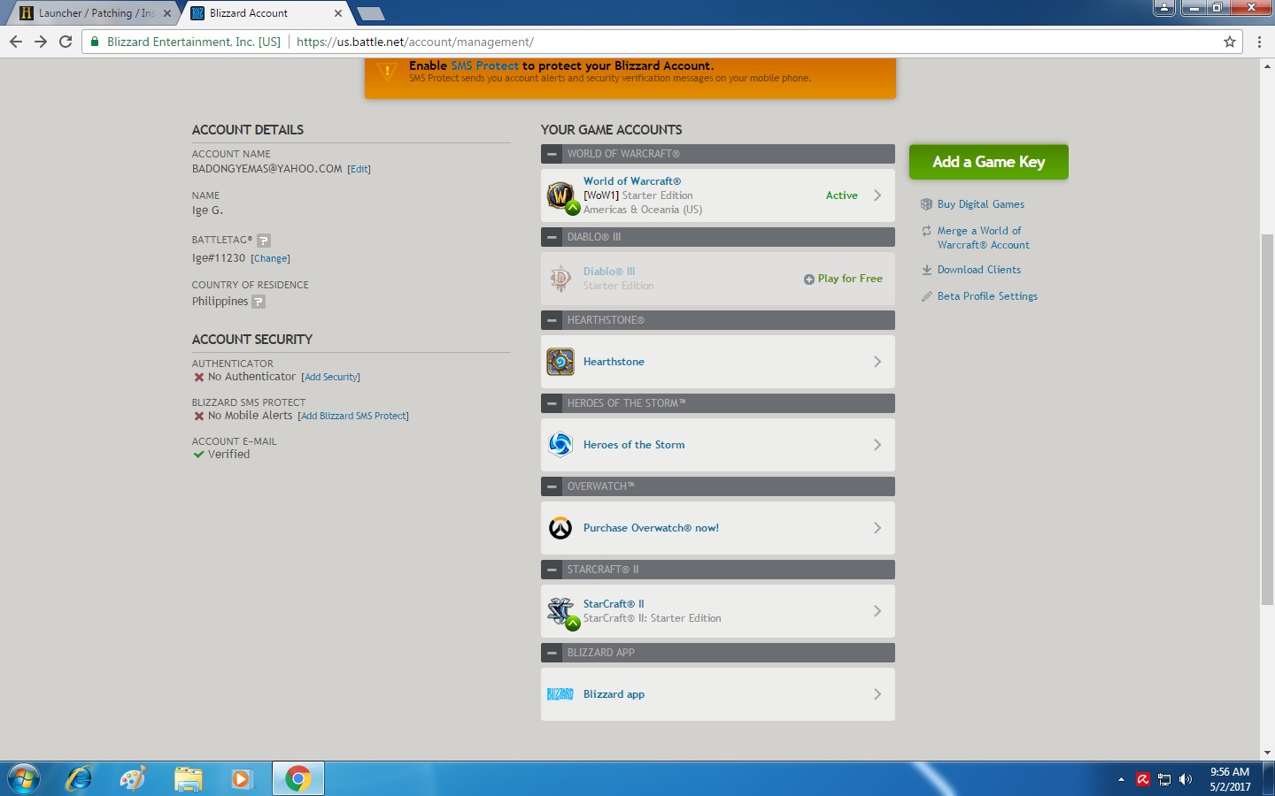The width and height of the screenshot is (1275, 796).
Task: Click Chrome icon in the taskbar
Action: click(297, 779)
